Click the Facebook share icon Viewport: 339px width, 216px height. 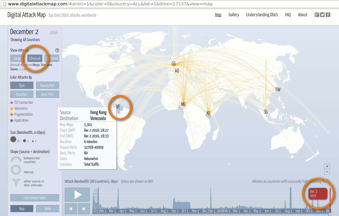click(x=328, y=15)
